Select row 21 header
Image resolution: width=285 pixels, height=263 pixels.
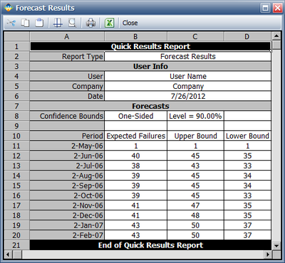(x=16, y=245)
